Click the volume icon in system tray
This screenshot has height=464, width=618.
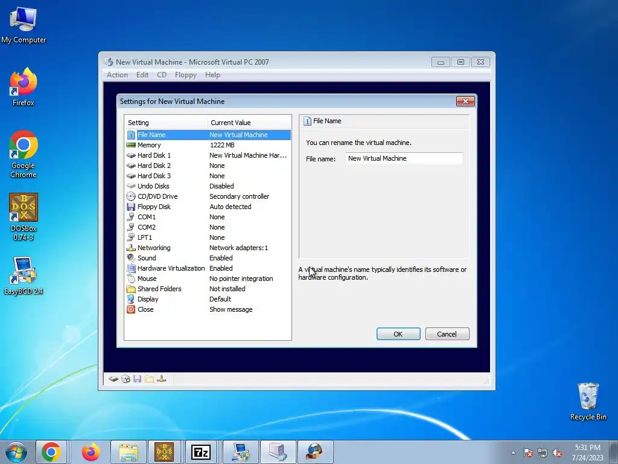557,453
